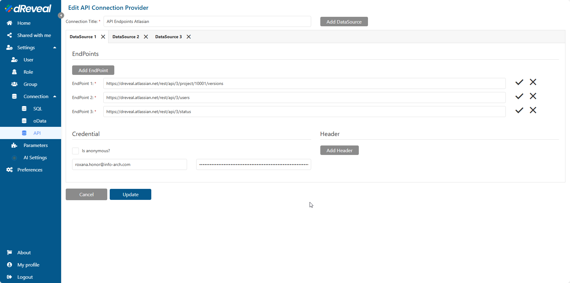Remove EndPoint 1 via X icon
This screenshot has height=283, width=570.
tap(533, 82)
